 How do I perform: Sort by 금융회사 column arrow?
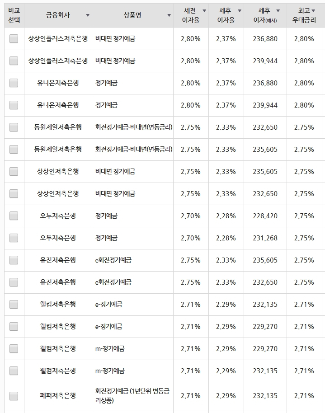(x=88, y=15)
